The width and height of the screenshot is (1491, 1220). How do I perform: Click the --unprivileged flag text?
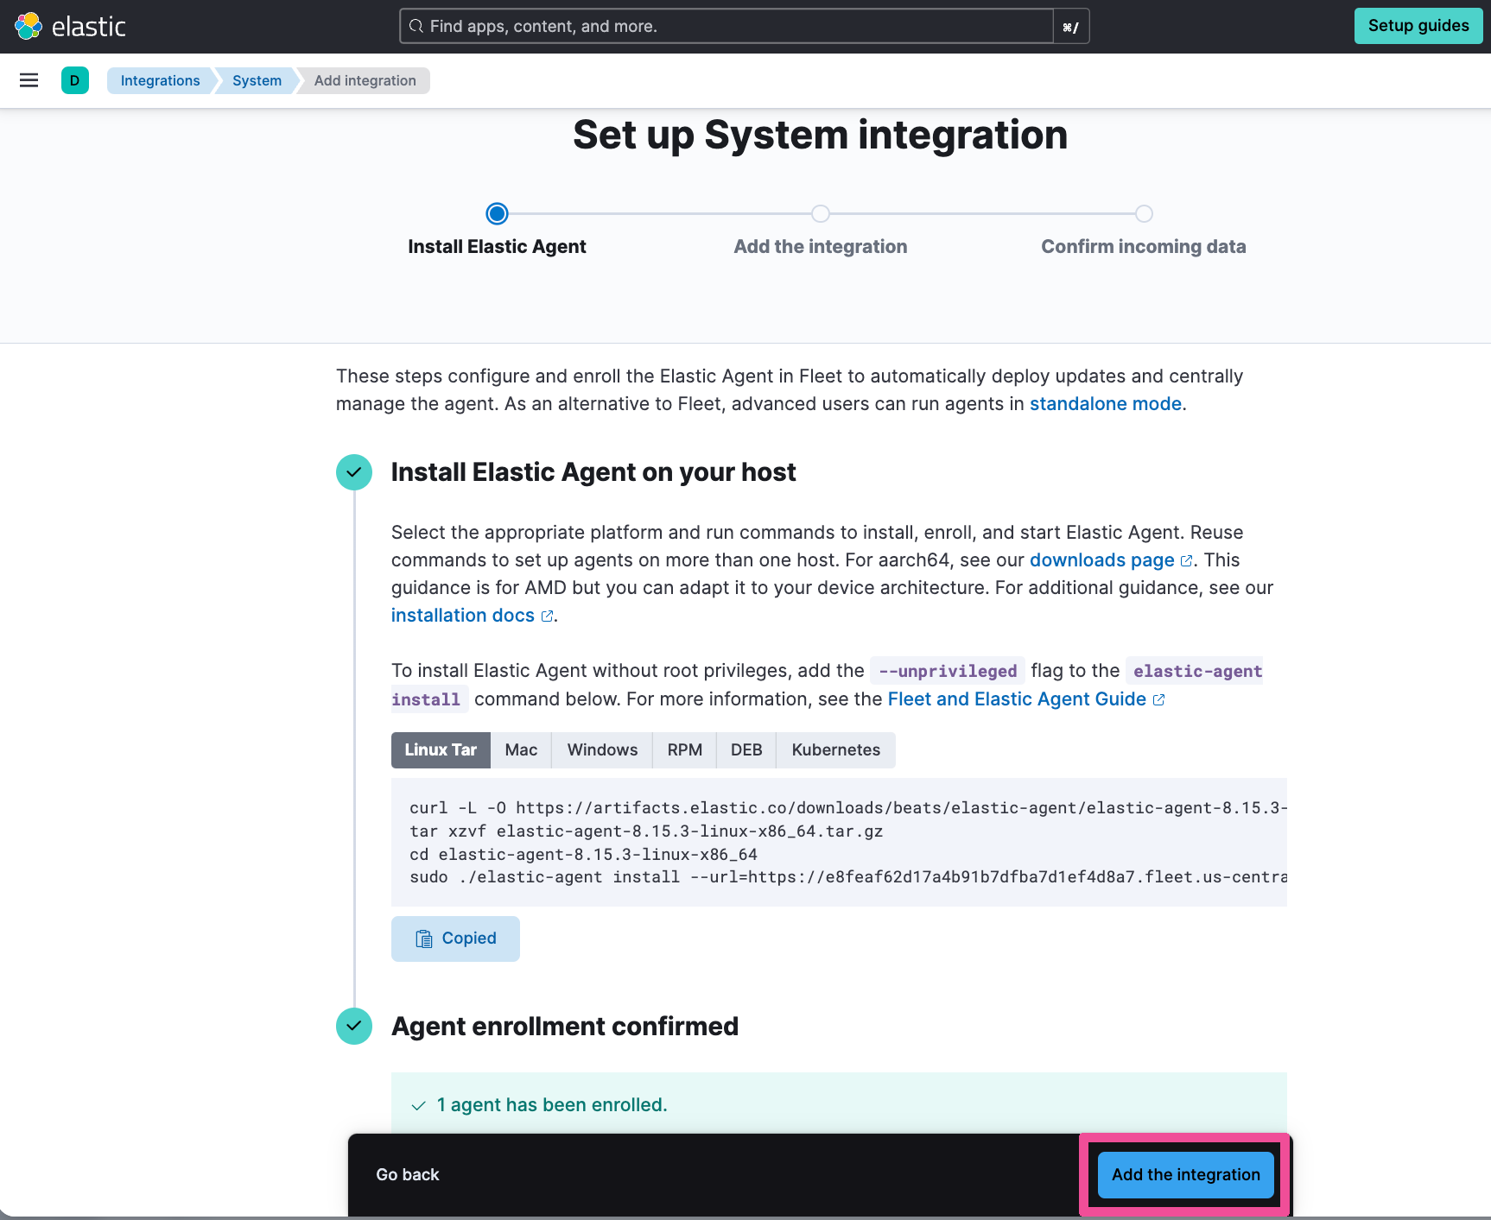(948, 671)
